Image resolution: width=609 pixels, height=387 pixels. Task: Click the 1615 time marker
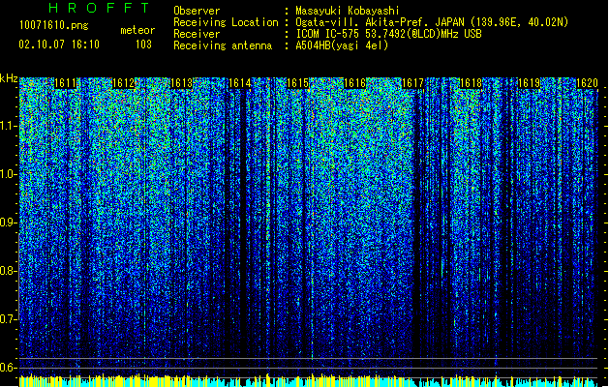pos(297,83)
